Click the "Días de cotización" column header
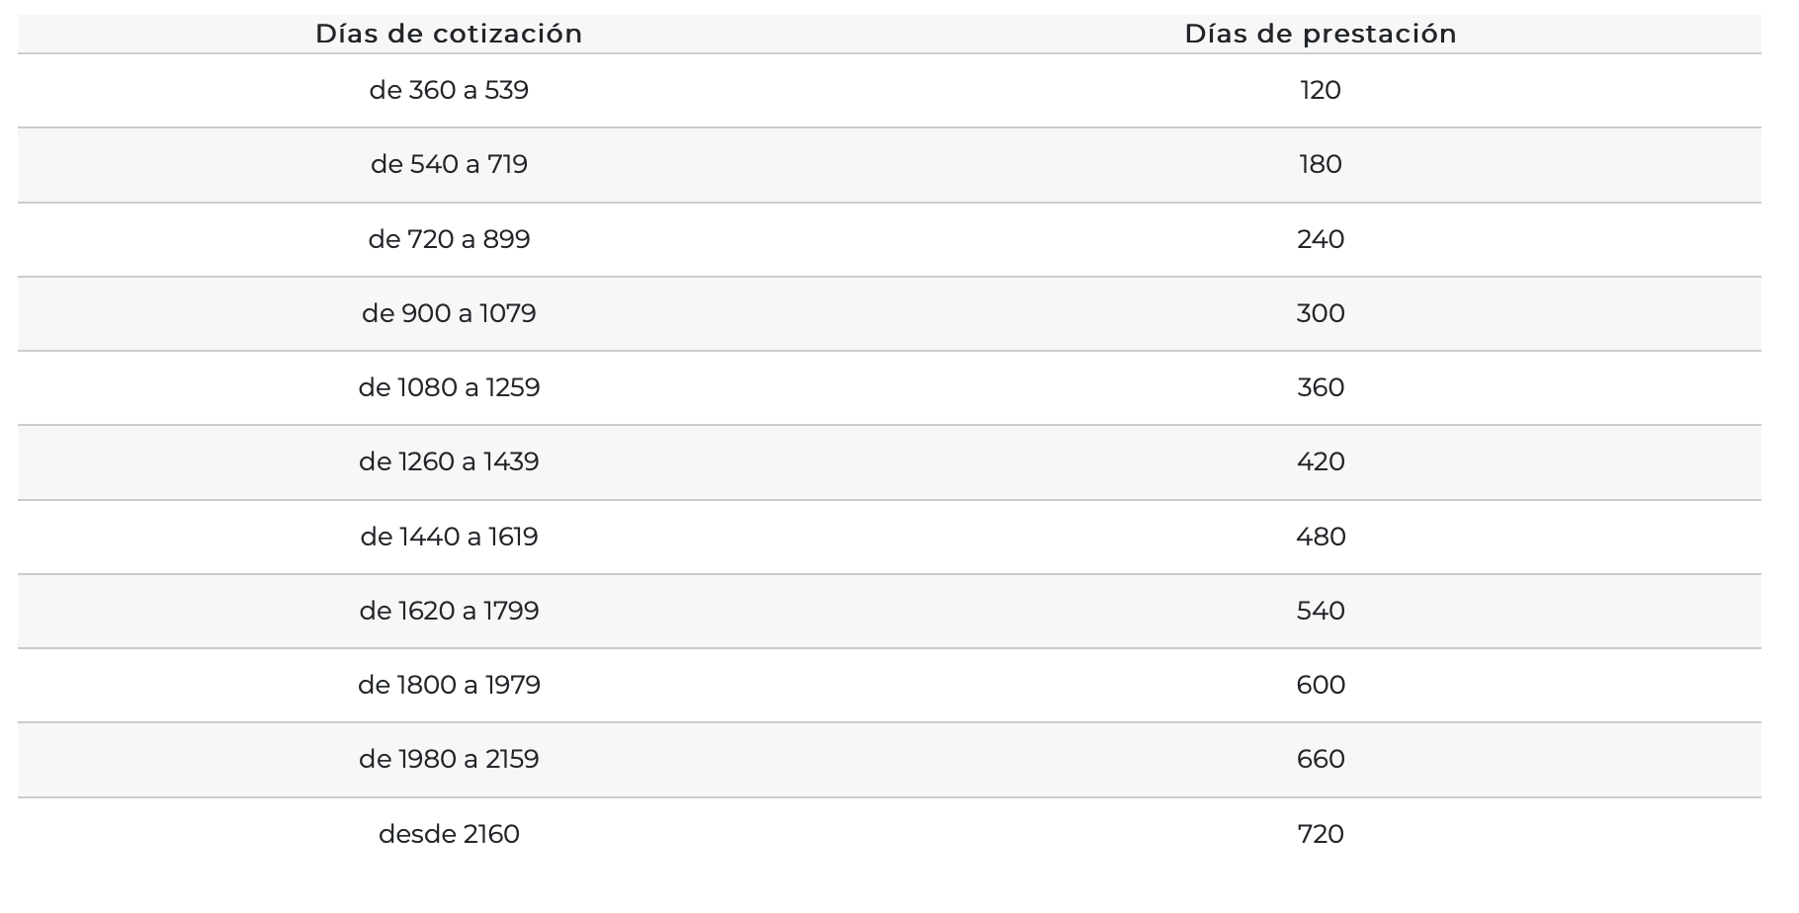The height and width of the screenshot is (913, 1799). [449, 34]
